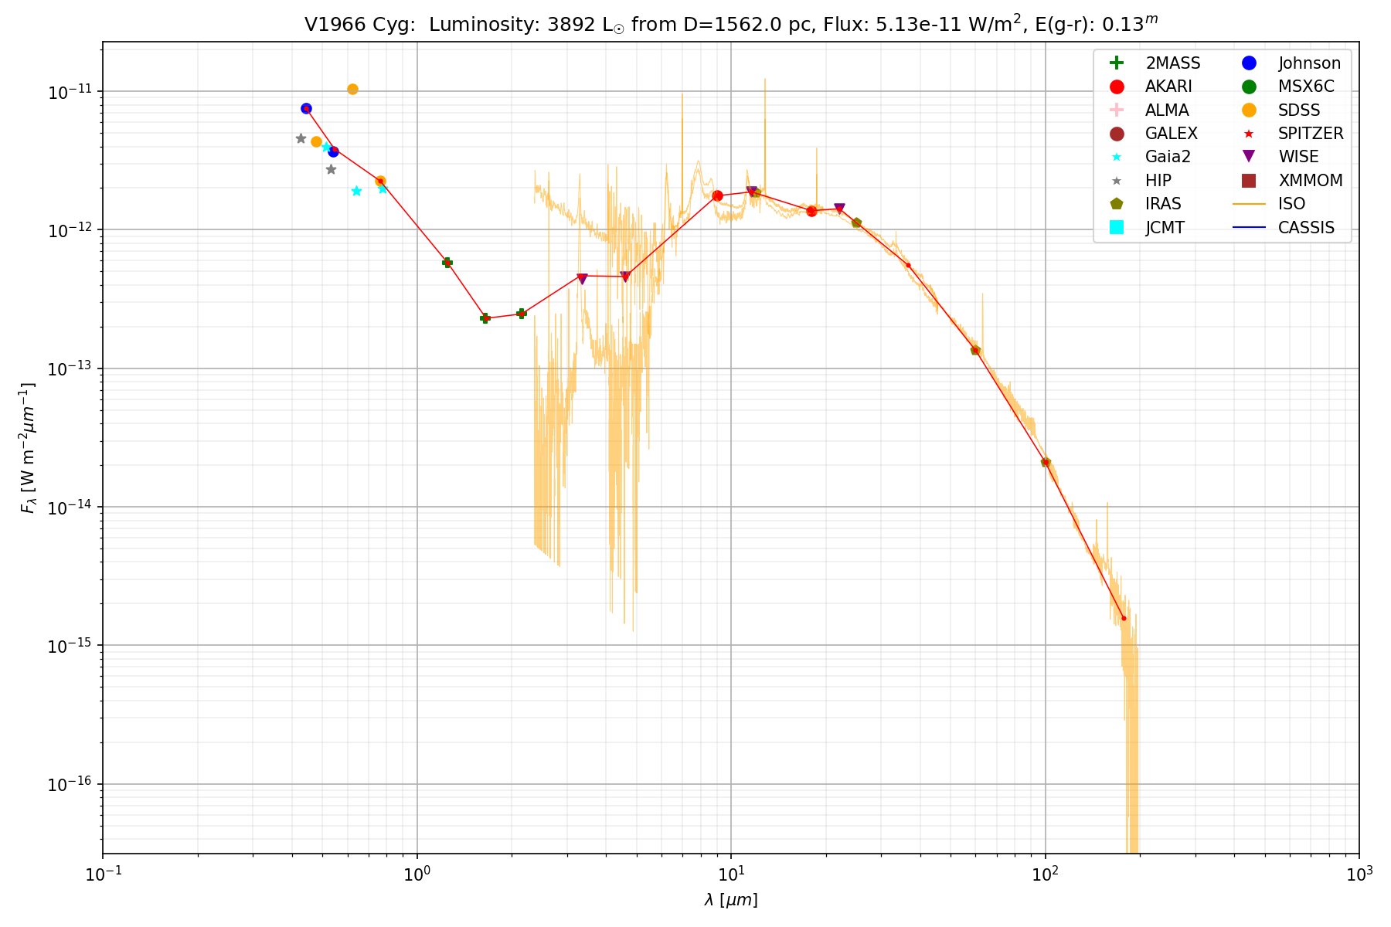Select the ISO orange line legend sample
This screenshot has height=927, width=1391.
pyautogui.click(x=1249, y=204)
